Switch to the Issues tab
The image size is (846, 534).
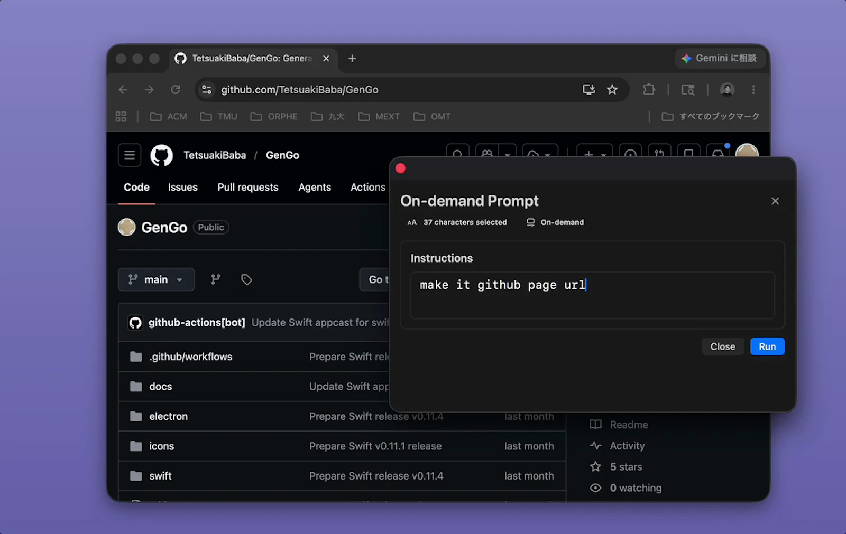pos(182,188)
